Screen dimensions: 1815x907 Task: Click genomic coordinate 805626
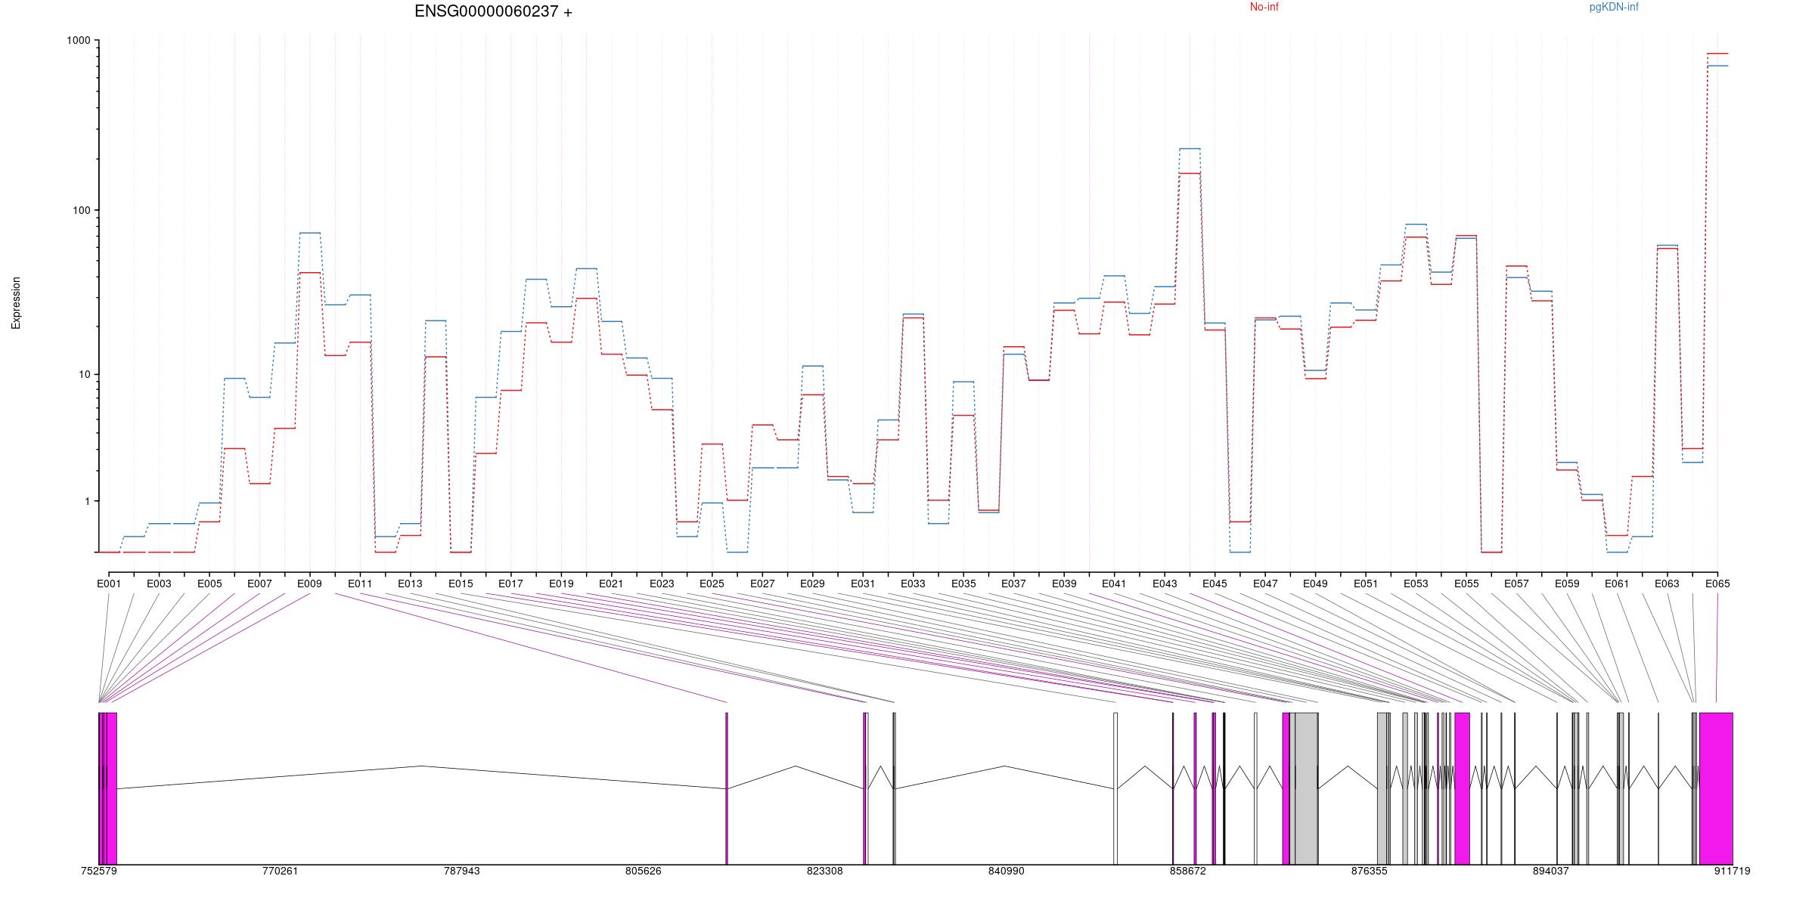643,871
